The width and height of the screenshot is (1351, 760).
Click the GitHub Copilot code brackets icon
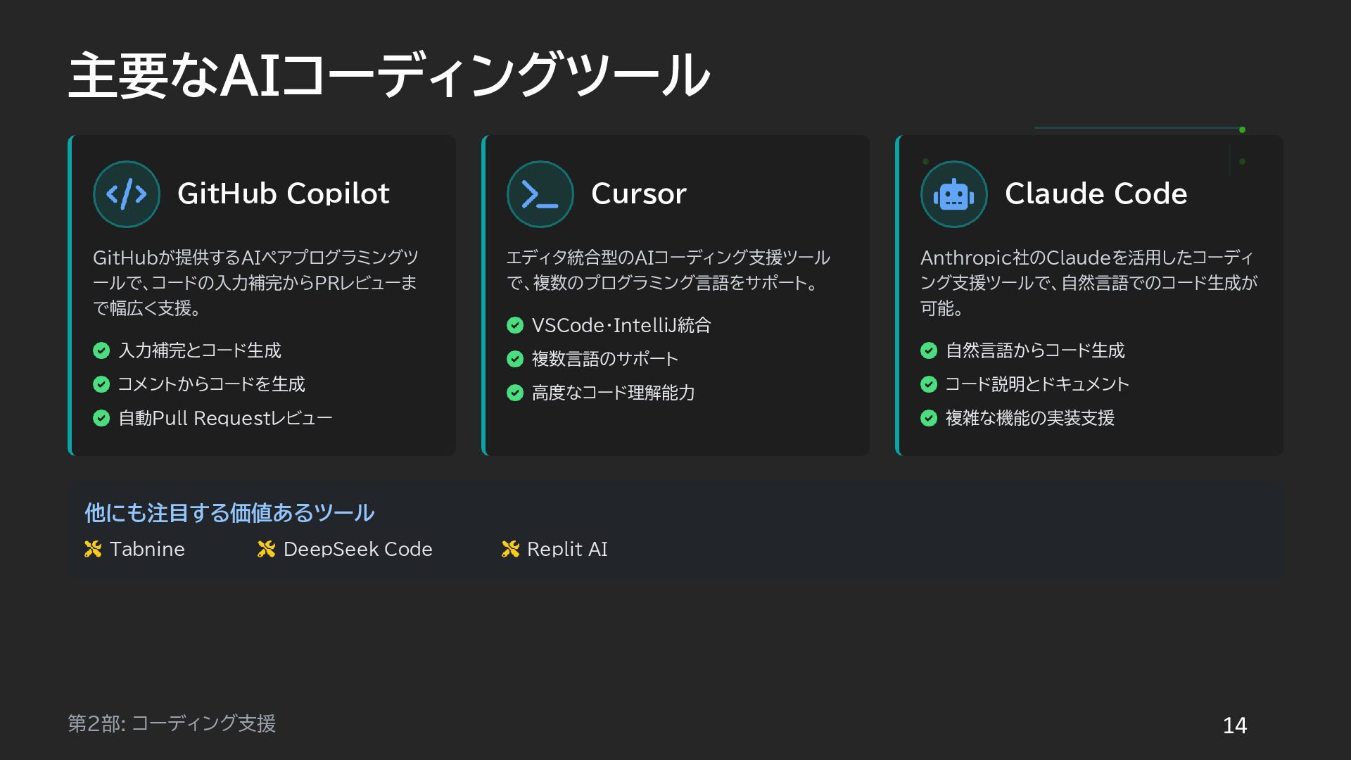click(x=127, y=194)
